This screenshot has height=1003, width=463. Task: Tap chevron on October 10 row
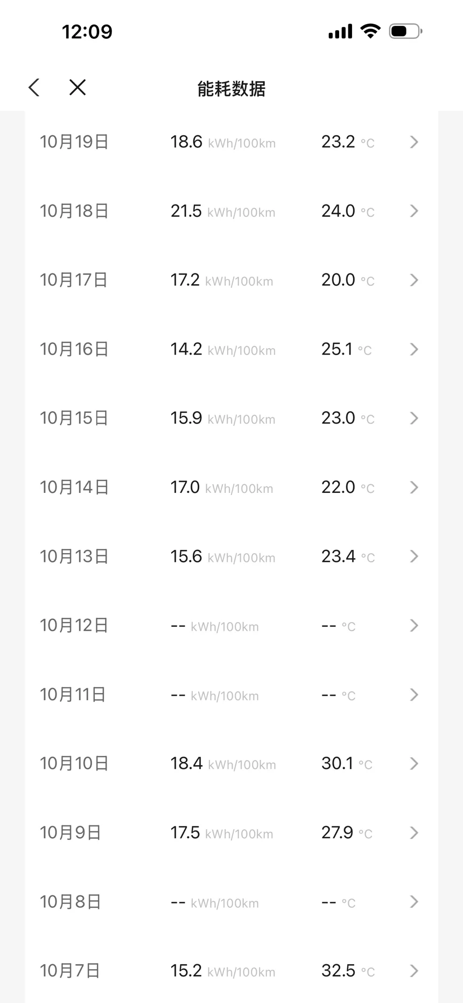[413, 763]
